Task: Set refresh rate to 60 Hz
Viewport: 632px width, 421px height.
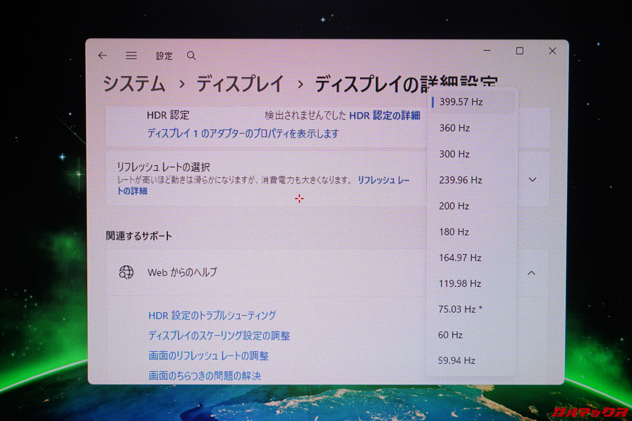Action: [450, 335]
